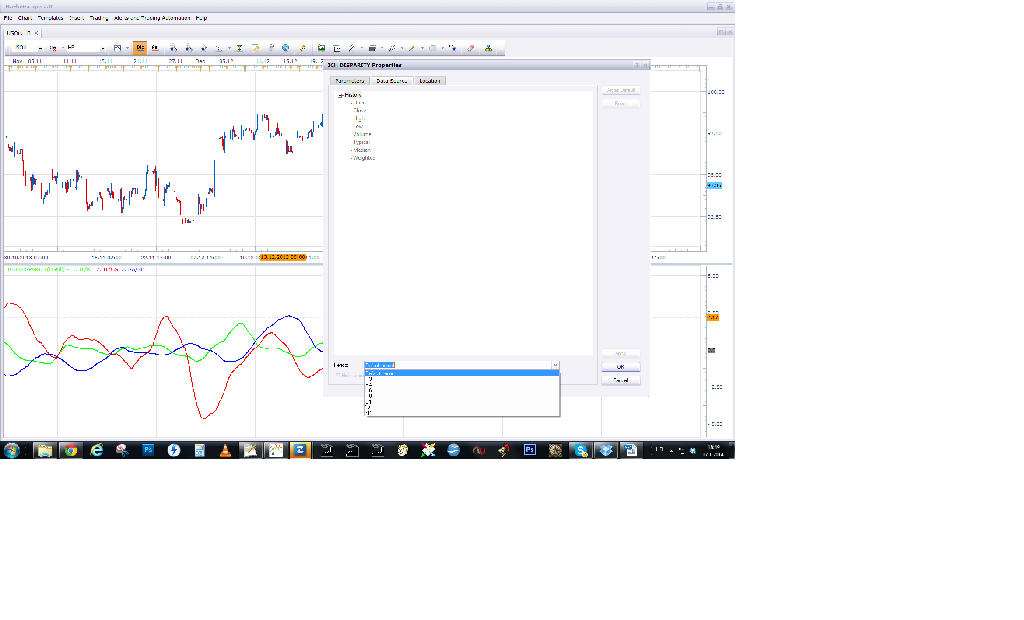
Task: Open the alpari app in taskbar
Action: (276, 450)
